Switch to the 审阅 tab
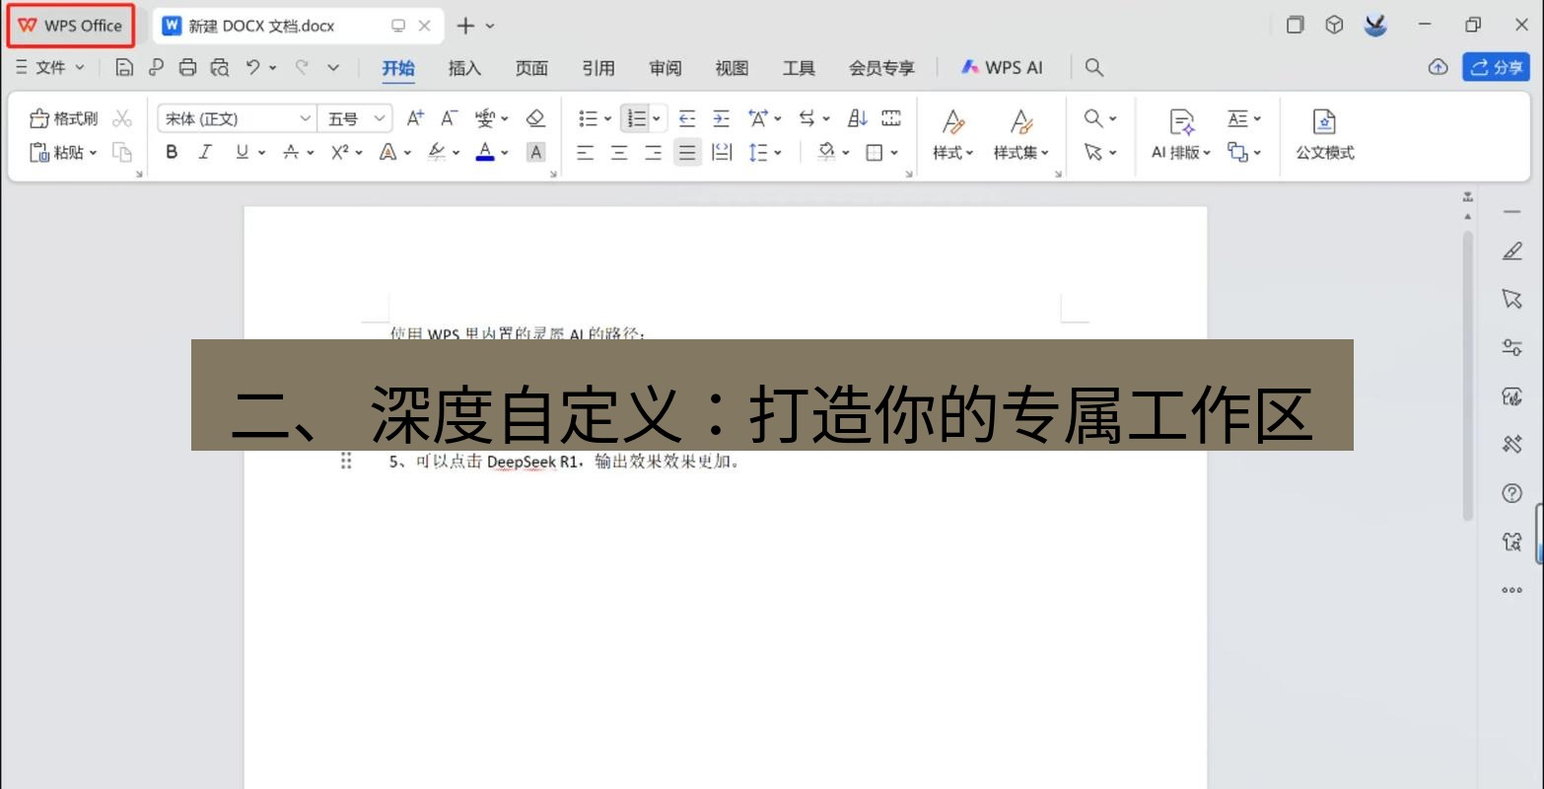This screenshot has height=789, width=1544. (666, 67)
